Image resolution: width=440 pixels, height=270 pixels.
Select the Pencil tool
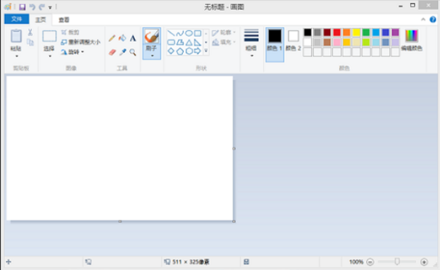tap(111, 38)
